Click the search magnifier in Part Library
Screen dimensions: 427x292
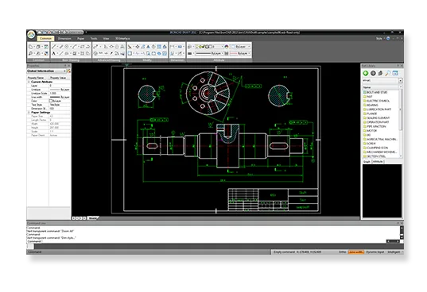pos(388,73)
